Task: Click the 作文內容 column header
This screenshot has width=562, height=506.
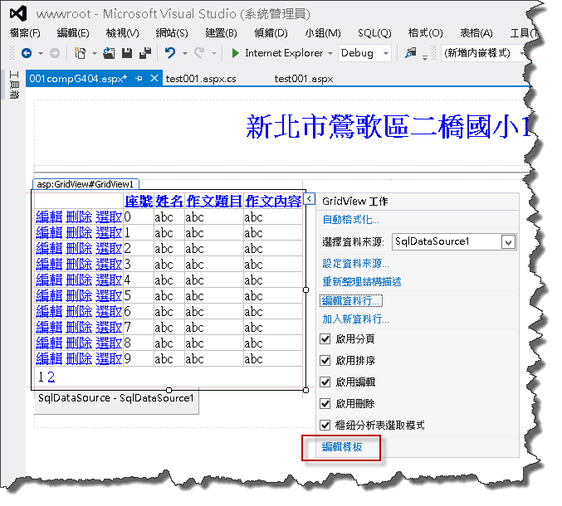Action: pyautogui.click(x=273, y=202)
